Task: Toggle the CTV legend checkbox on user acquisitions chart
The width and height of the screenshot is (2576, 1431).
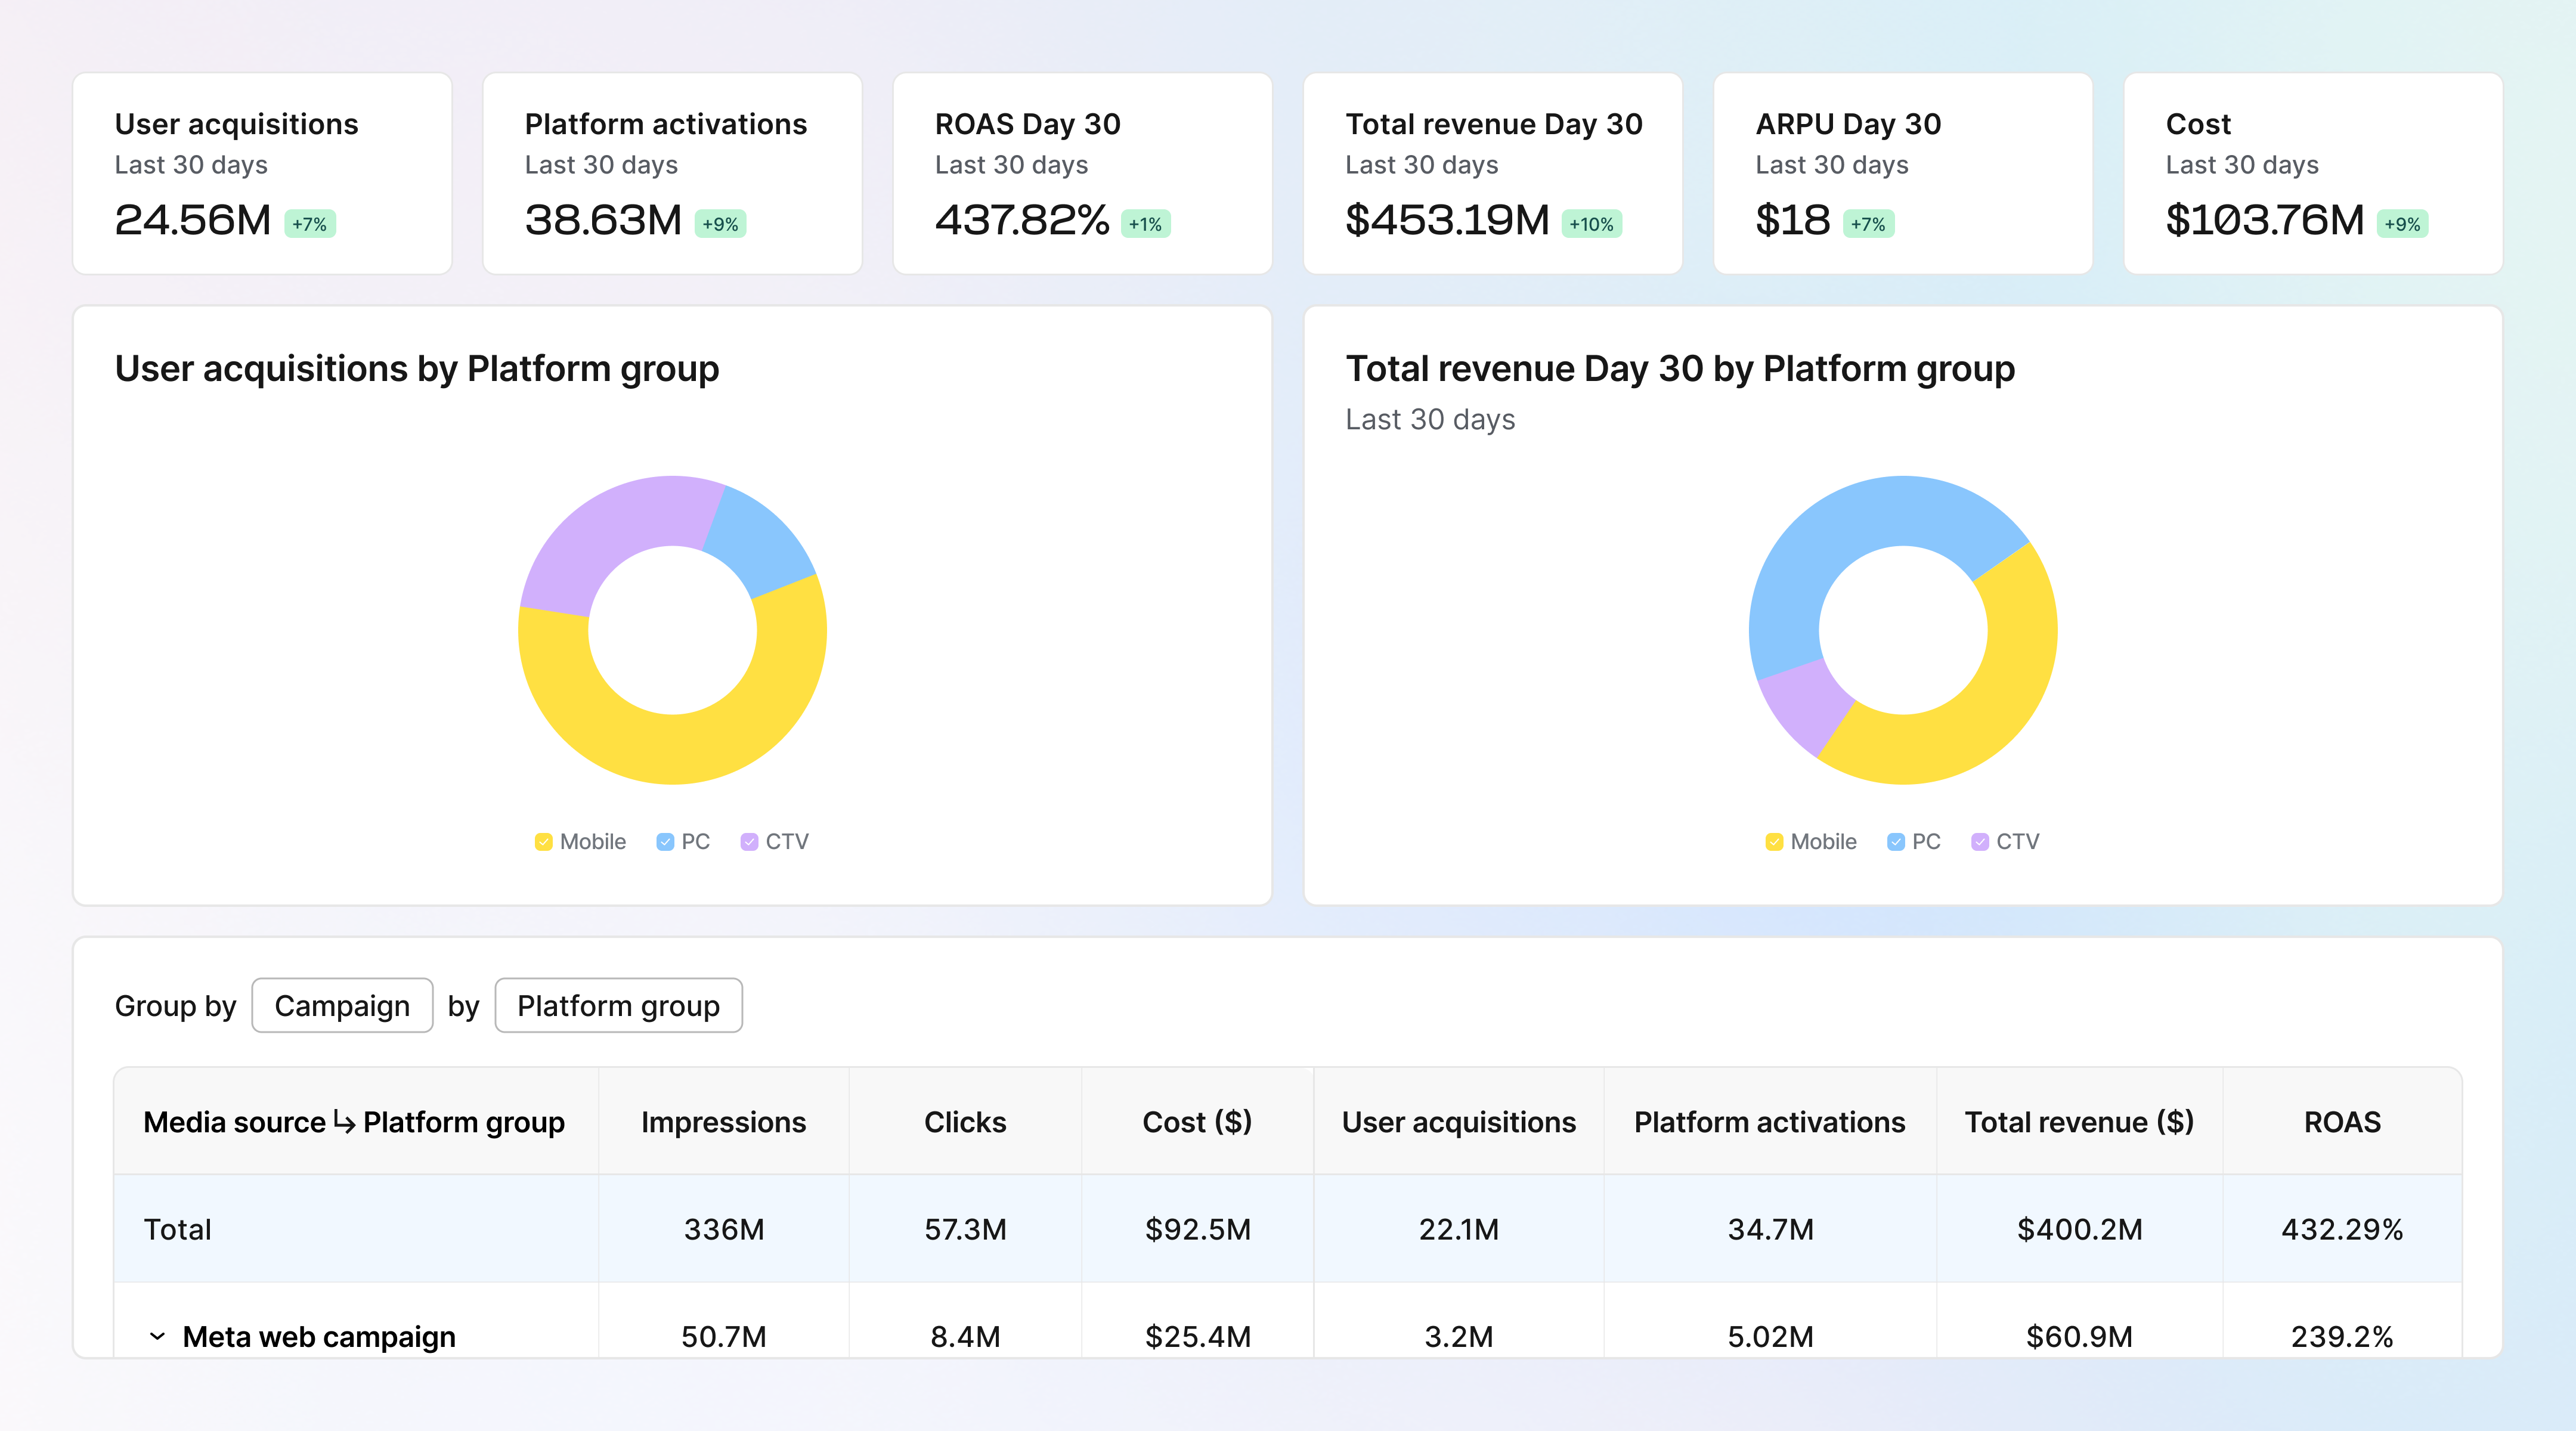Action: coord(749,841)
